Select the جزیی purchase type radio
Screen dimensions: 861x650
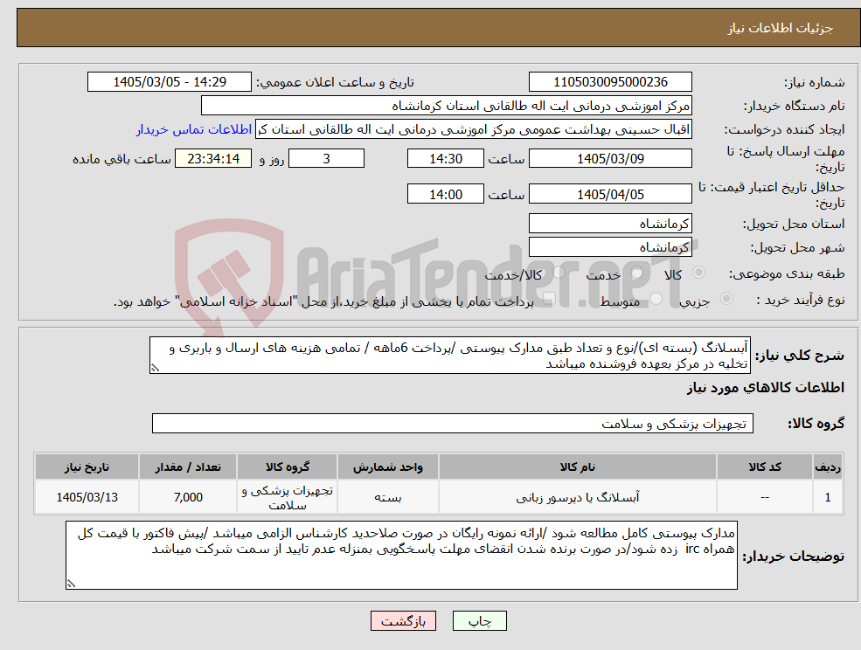point(726,299)
